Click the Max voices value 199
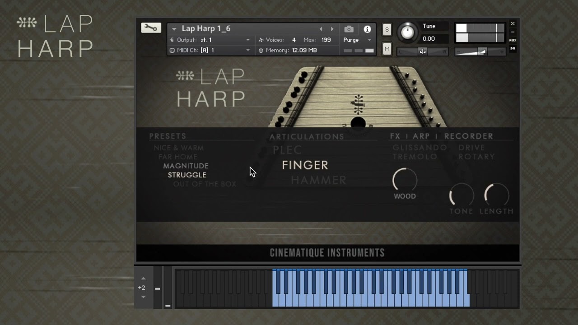This screenshot has height=325, width=578. pyautogui.click(x=326, y=40)
